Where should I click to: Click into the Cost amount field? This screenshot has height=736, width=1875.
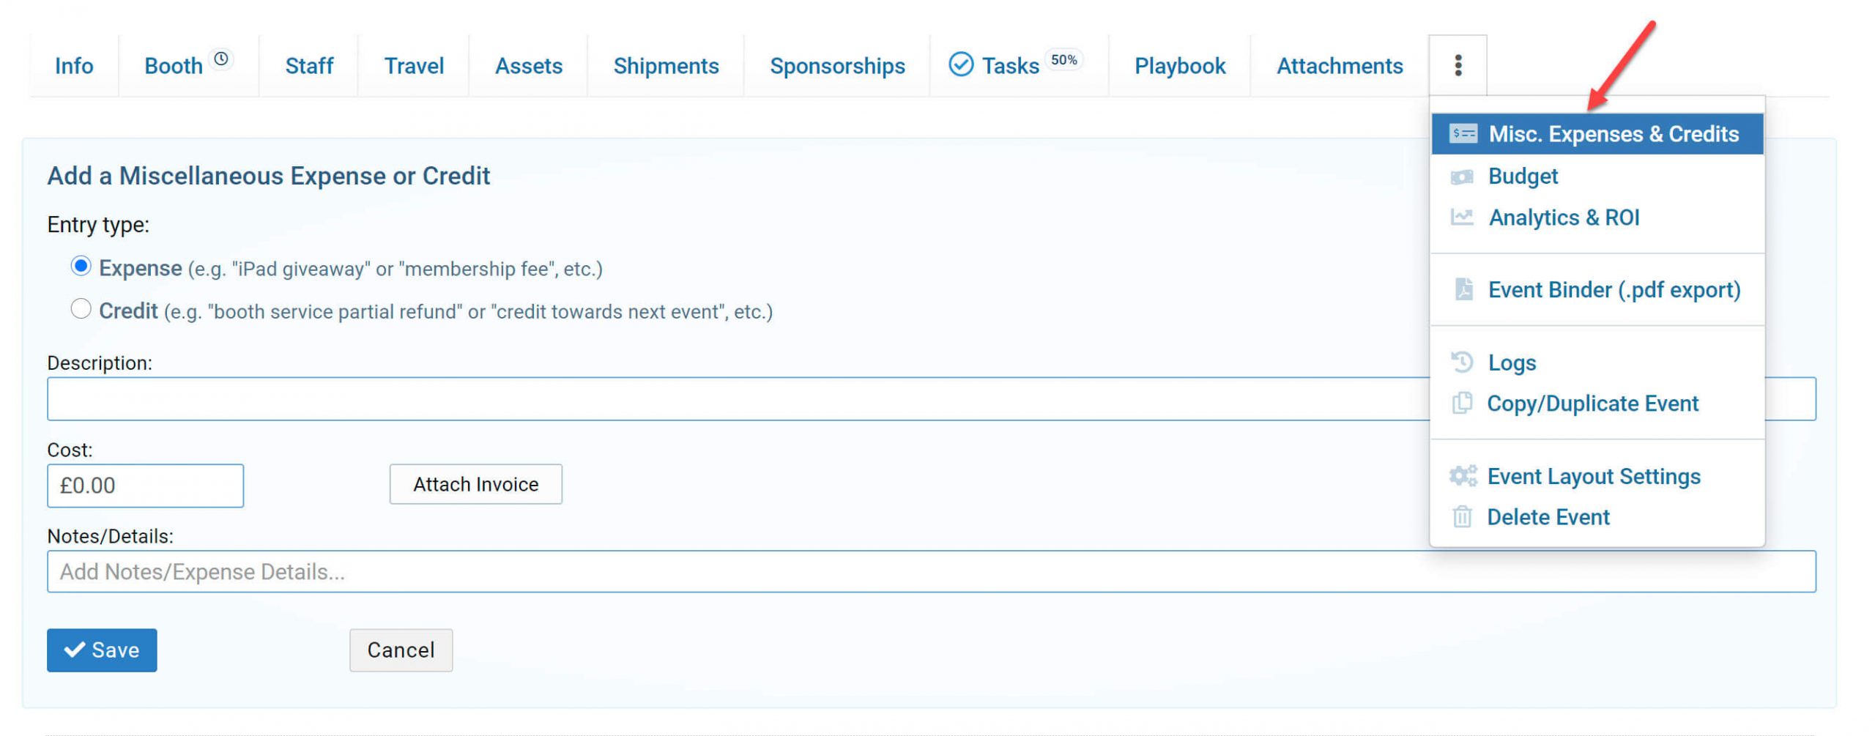pos(145,486)
